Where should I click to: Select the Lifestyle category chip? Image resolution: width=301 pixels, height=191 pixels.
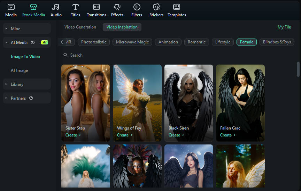tap(223, 42)
